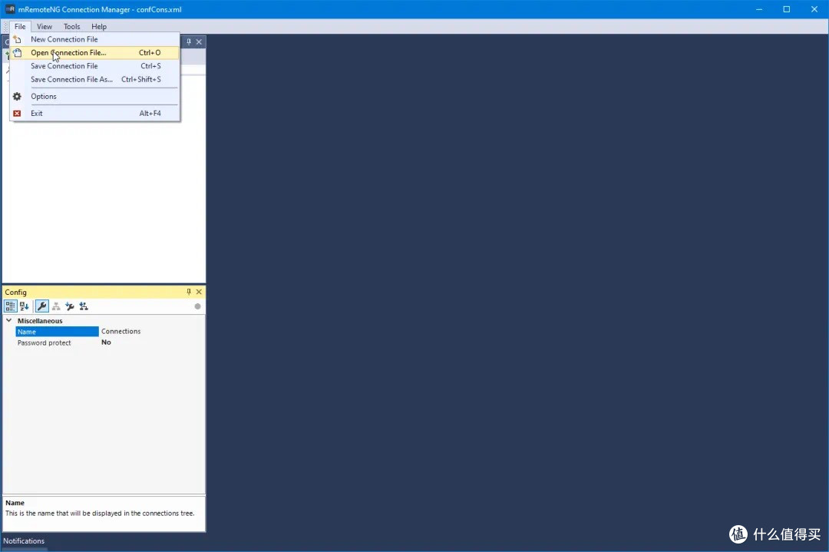Click Default Properties wrench-arrow icon
This screenshot has height=552, width=829.
coord(70,306)
